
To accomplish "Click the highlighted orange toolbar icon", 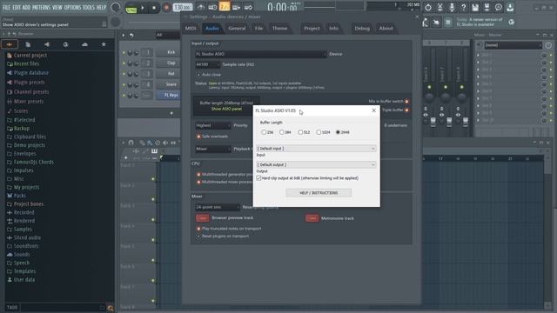I will (225, 7).
